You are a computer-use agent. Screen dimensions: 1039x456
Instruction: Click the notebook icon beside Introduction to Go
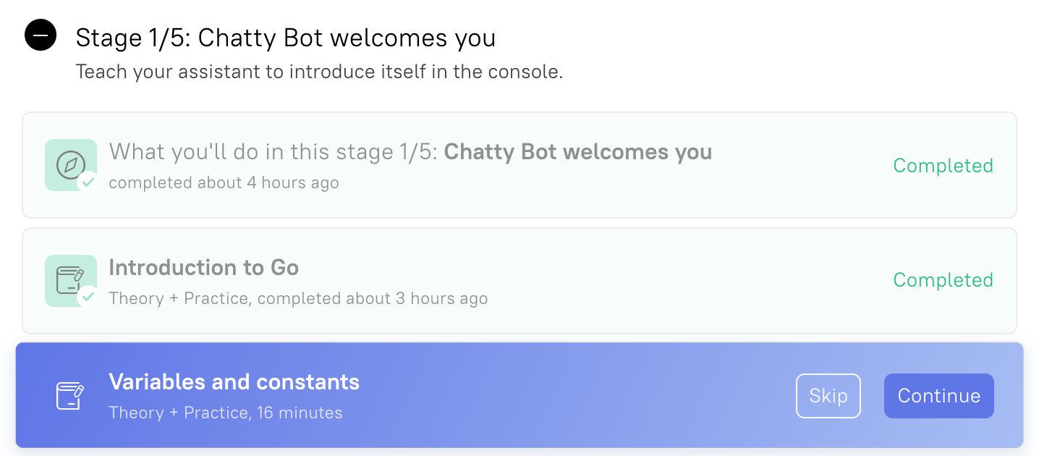(x=71, y=280)
